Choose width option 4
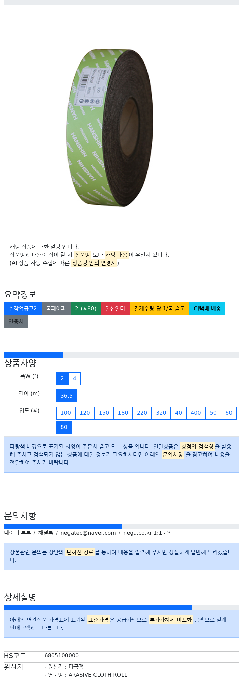 tap(75, 379)
